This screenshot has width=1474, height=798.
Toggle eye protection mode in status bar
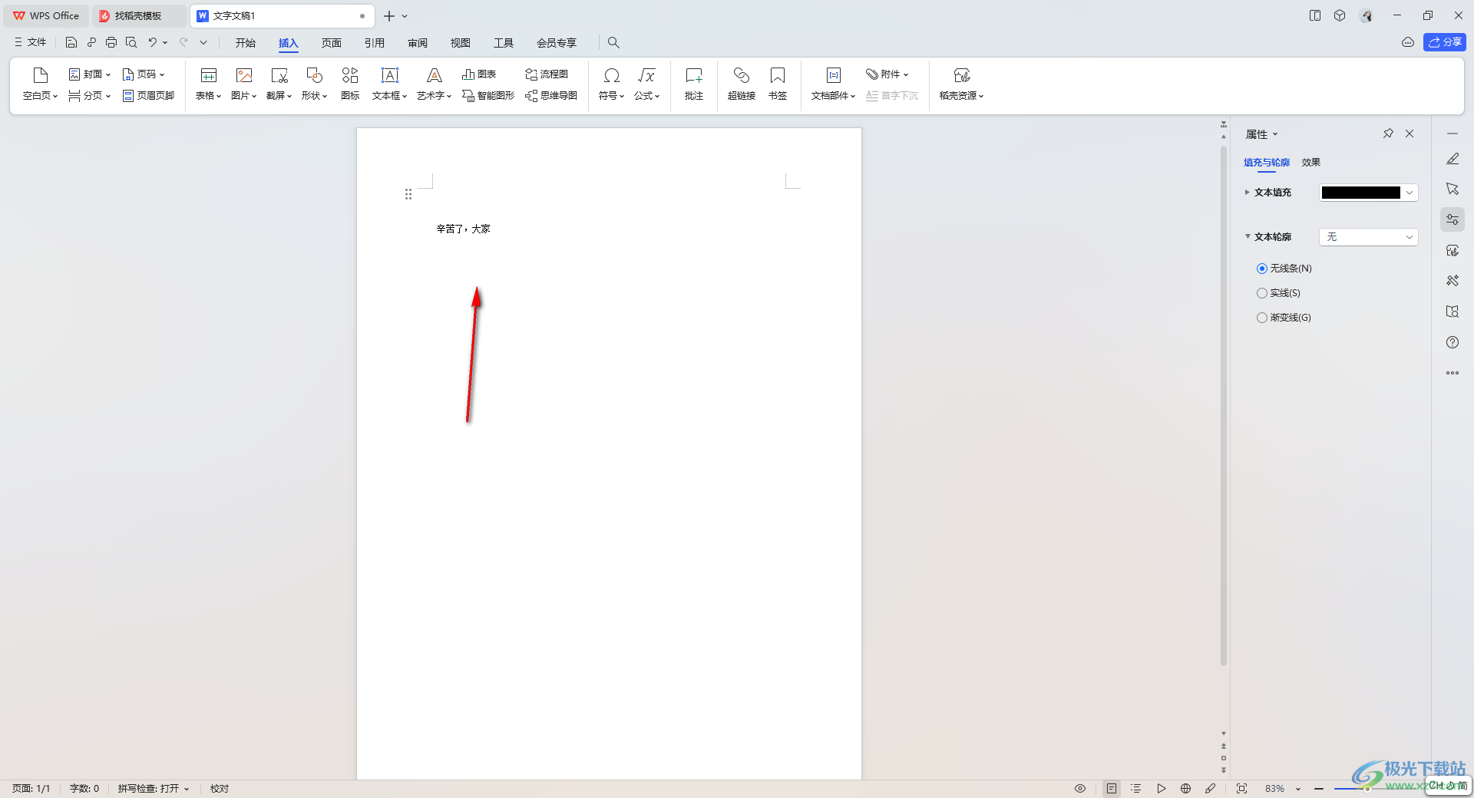pyautogui.click(x=1080, y=789)
